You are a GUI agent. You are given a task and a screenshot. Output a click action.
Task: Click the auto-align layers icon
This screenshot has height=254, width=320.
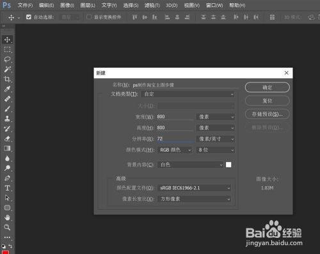(x=272, y=17)
